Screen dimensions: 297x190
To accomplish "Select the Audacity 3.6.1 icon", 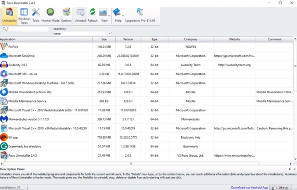I will coord(4,65).
